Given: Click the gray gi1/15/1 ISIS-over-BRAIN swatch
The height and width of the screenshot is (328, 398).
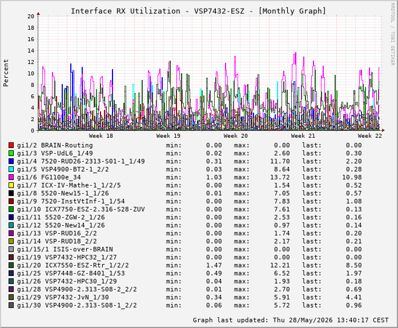Looking at the screenshot, I should pos(11,249).
